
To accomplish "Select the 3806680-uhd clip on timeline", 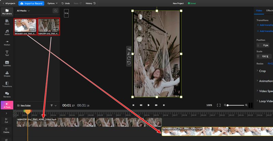I will [x=217, y=131].
